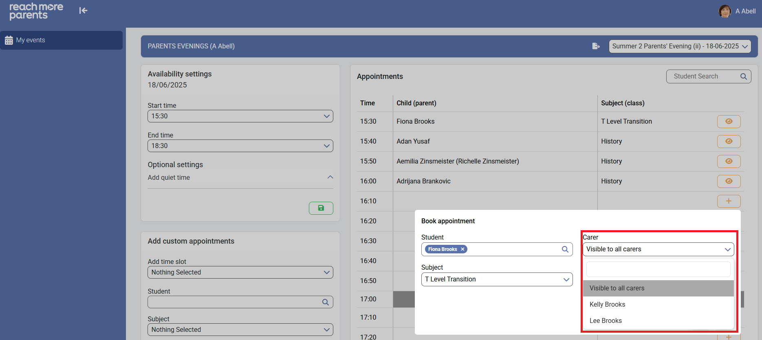Select Lee Brooks from the carer list
Screen dimensions: 762x340
(606, 321)
